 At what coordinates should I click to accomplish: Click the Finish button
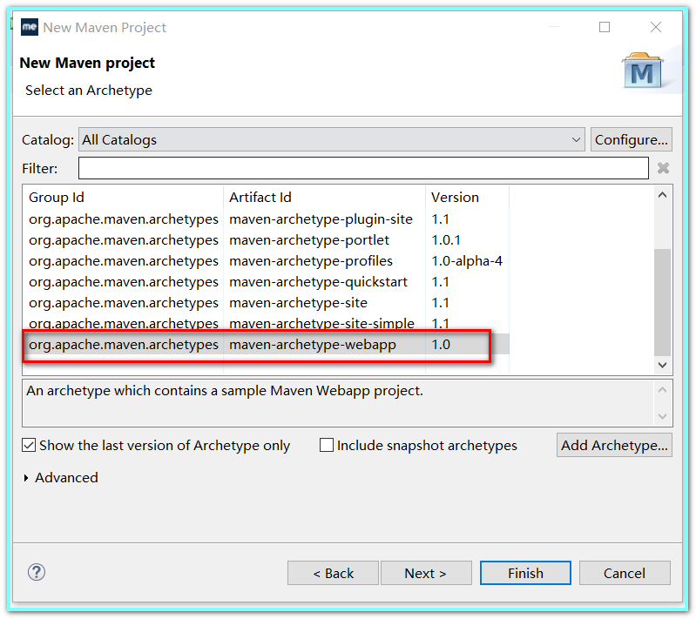525,573
